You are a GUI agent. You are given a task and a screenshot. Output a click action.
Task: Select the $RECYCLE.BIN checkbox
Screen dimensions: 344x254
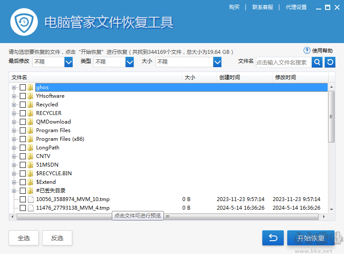point(23,173)
